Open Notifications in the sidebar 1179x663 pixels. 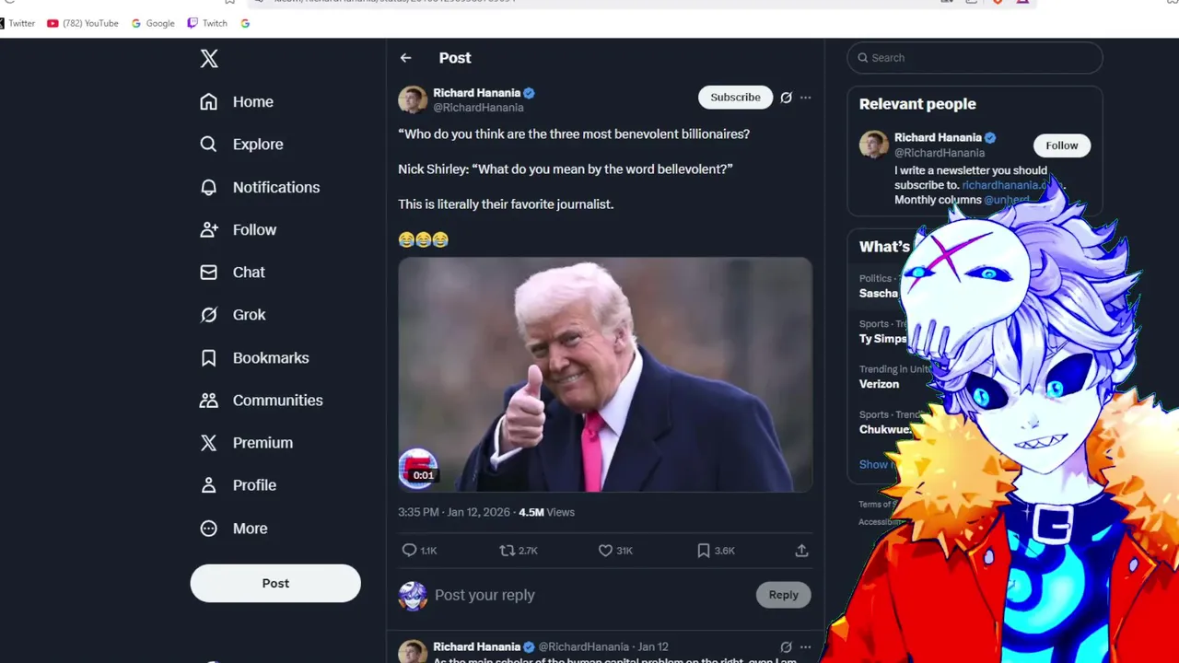pyautogui.click(x=260, y=187)
